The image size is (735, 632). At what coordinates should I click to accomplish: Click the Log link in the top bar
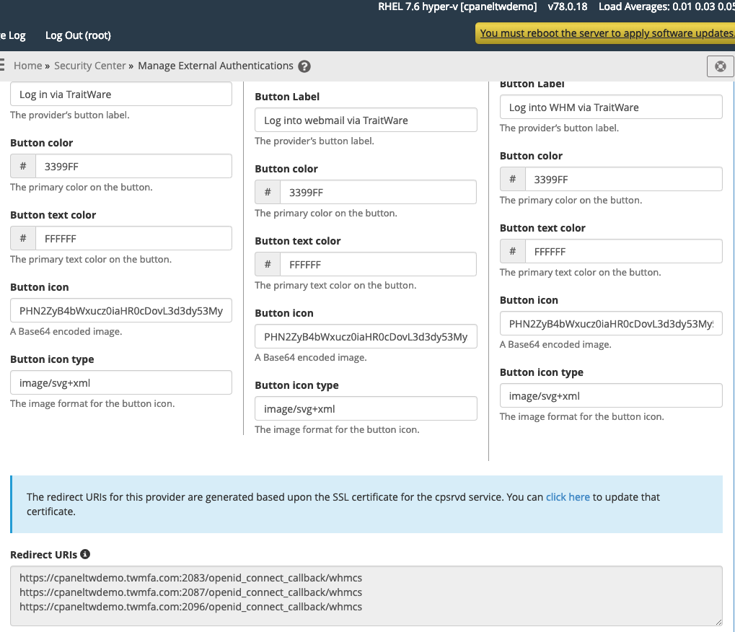(13, 35)
